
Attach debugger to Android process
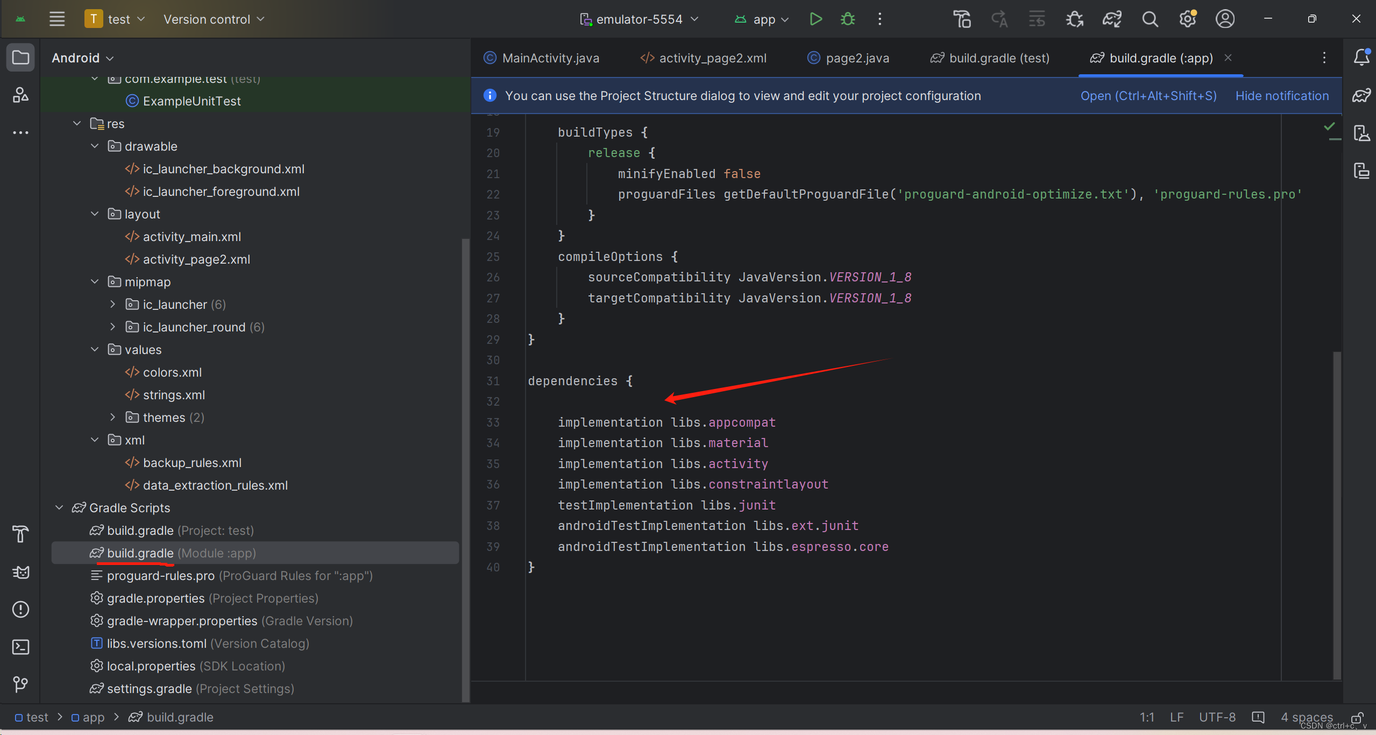pos(1074,19)
